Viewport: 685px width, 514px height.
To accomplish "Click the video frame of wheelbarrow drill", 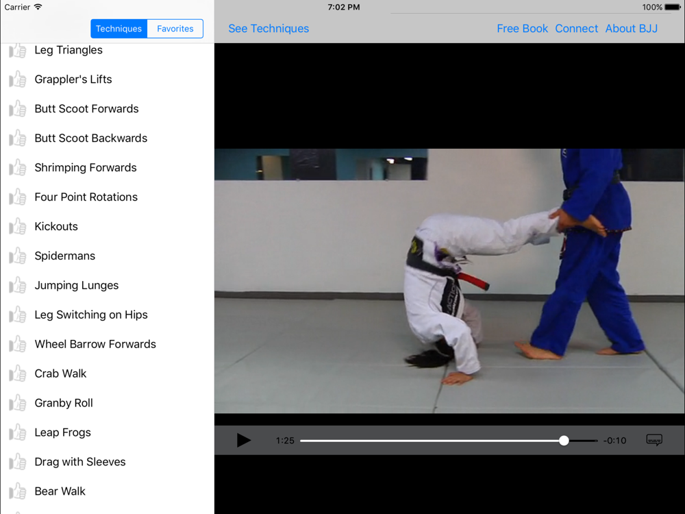I will coord(449,281).
